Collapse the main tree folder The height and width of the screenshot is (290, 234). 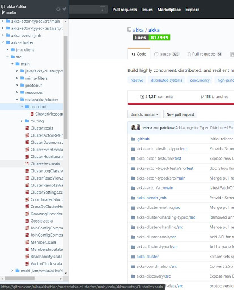[12, 63]
